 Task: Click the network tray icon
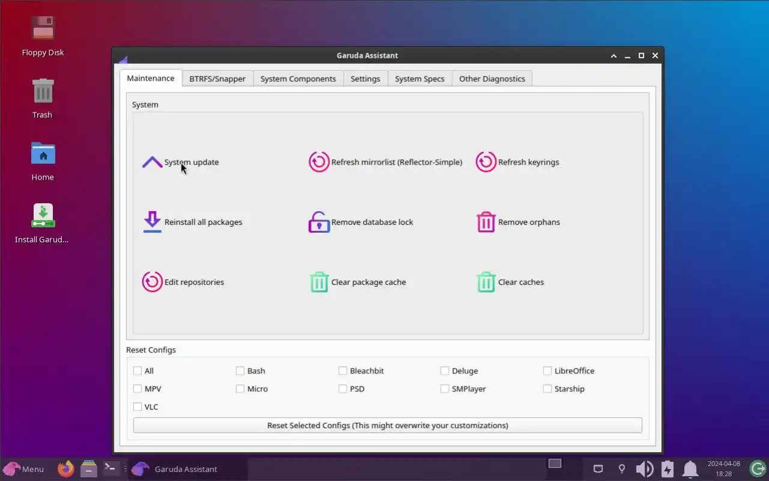coord(598,469)
